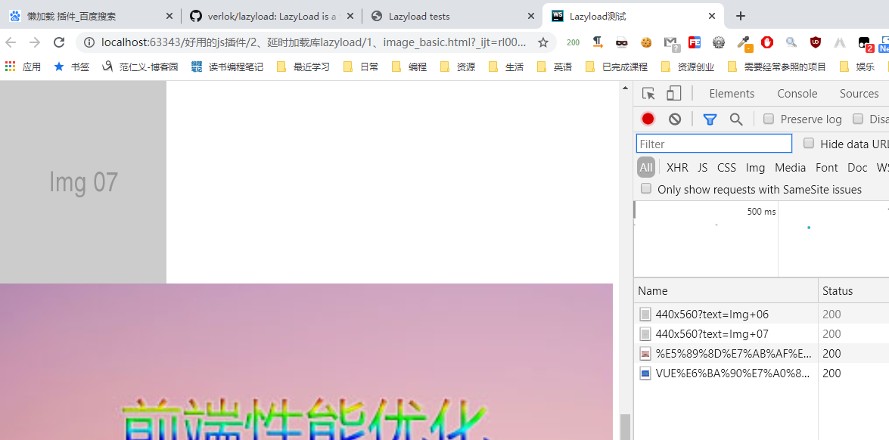The width and height of the screenshot is (889, 440).
Task: Select the VUE%E6%BA%90 network request row
Action: (x=761, y=373)
